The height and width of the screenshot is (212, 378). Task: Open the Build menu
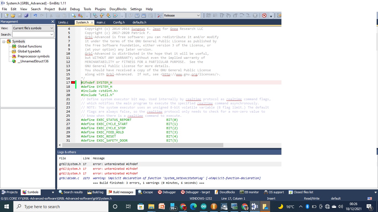pyautogui.click(x=62, y=9)
